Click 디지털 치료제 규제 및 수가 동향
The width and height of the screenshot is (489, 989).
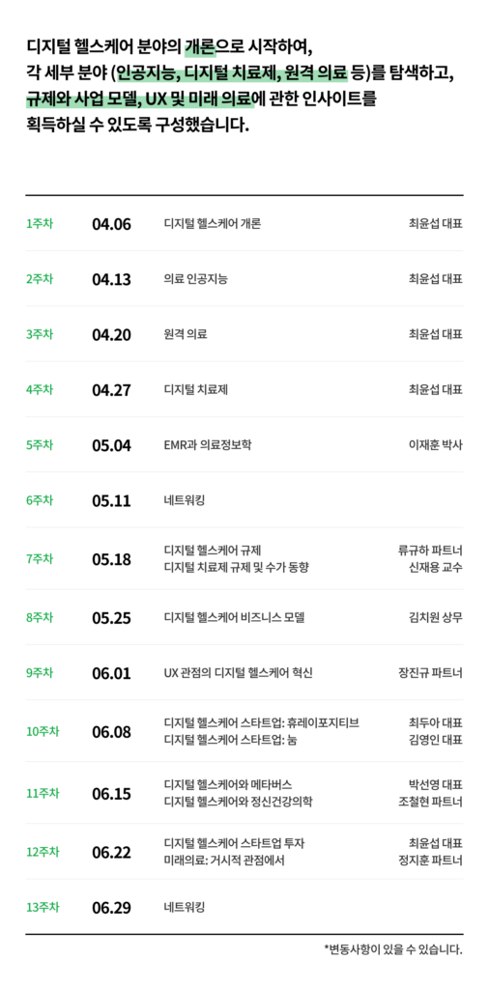(x=236, y=568)
